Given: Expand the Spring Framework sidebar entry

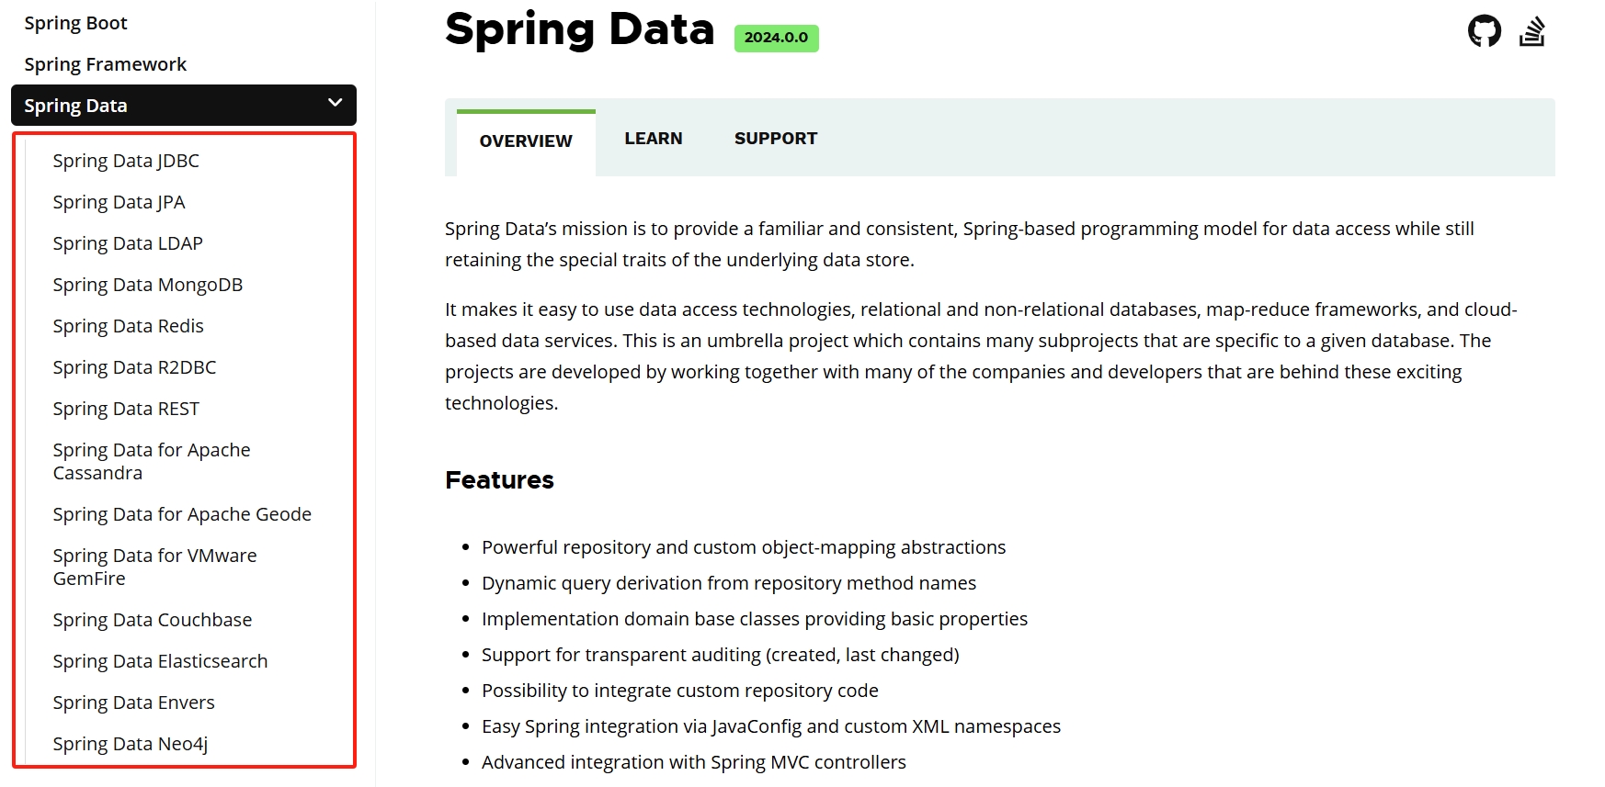Looking at the screenshot, I should (x=105, y=63).
